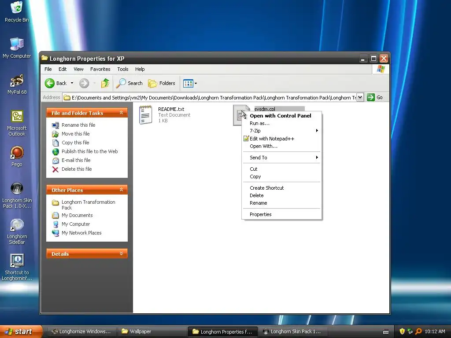Expand the Send To submenu
Image resolution: width=451 pixels, height=338 pixels.
point(282,158)
